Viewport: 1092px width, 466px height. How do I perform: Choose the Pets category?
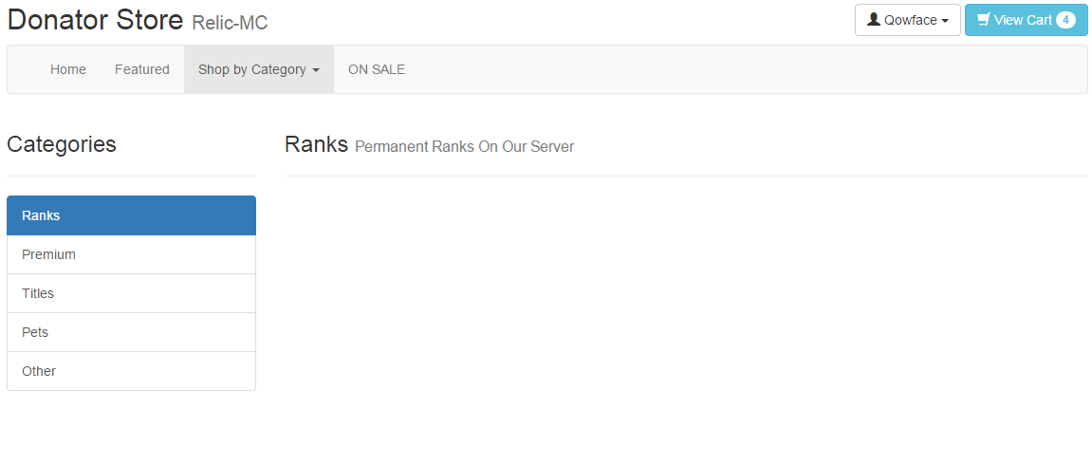click(x=131, y=332)
